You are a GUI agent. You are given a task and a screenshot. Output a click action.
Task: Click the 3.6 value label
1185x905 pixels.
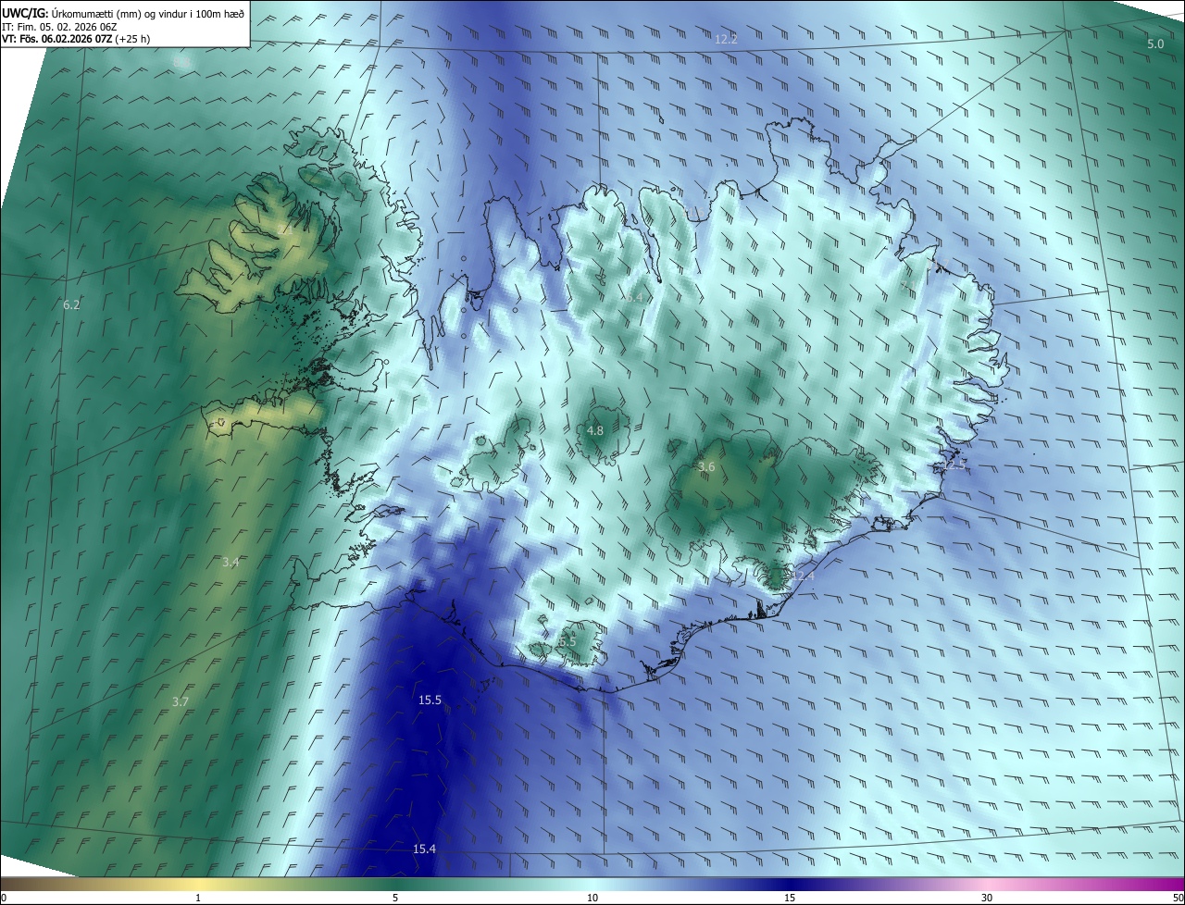706,467
